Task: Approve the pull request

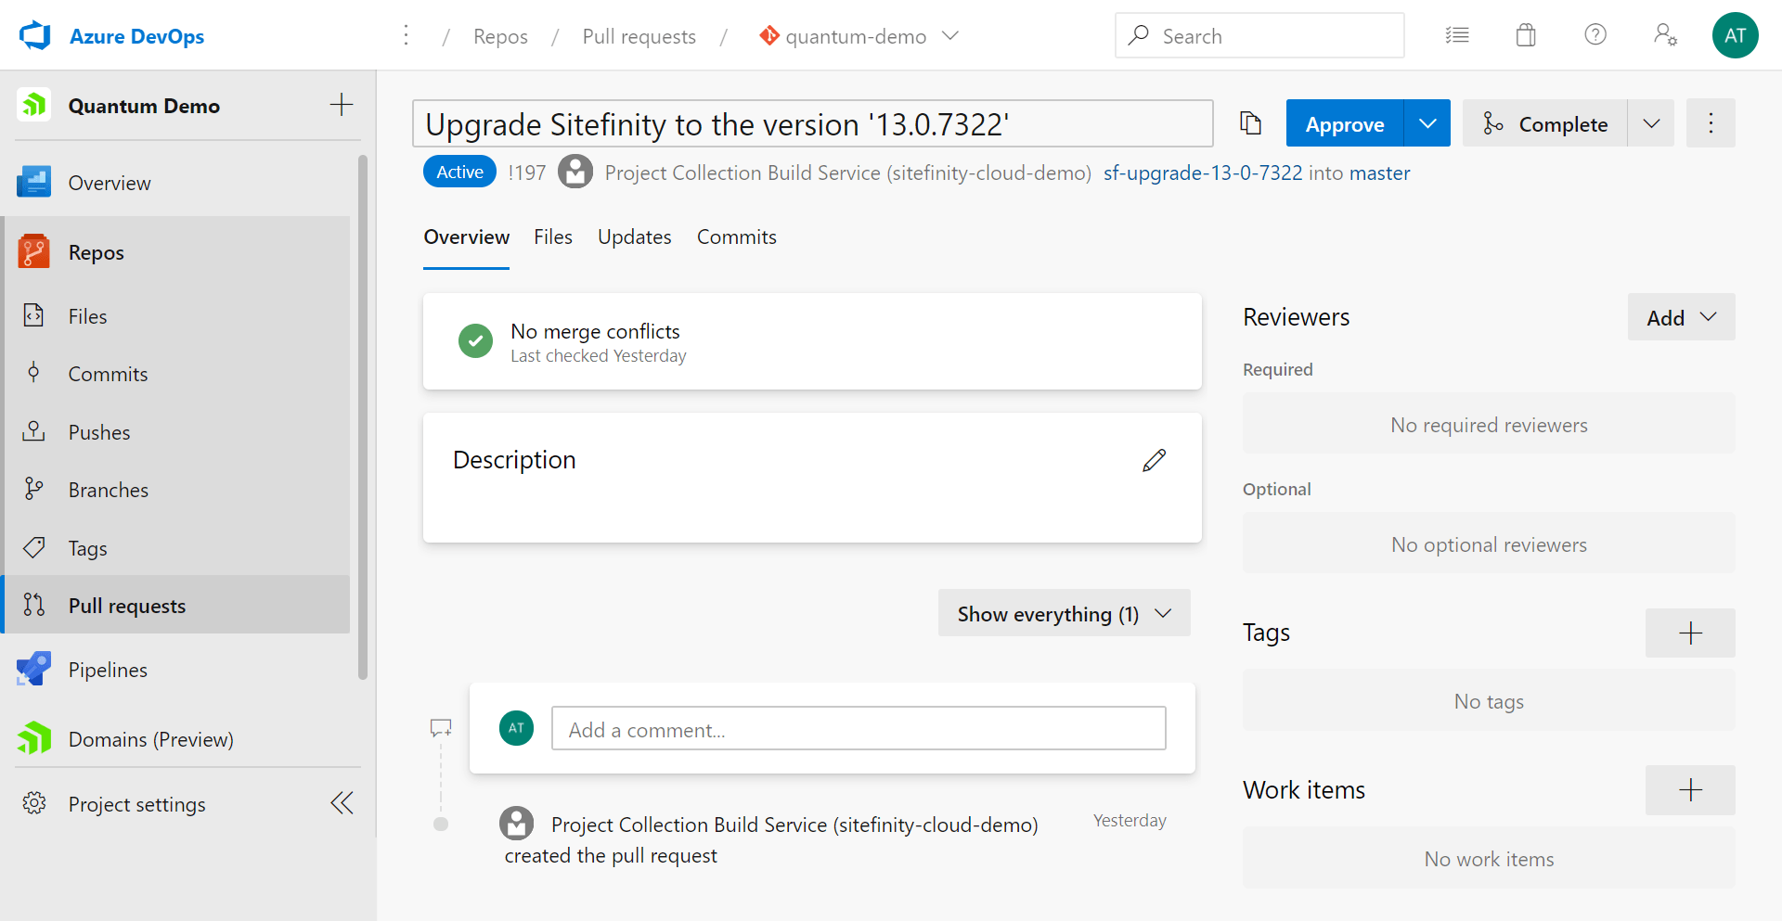Action: click(1344, 123)
